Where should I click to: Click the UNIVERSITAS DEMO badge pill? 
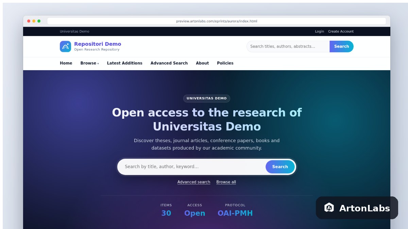(207, 98)
